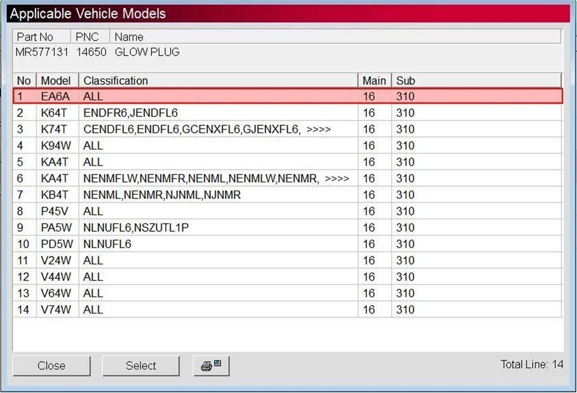Click the Sub column header
Viewport: 577px width, 393px height.
tap(476, 81)
